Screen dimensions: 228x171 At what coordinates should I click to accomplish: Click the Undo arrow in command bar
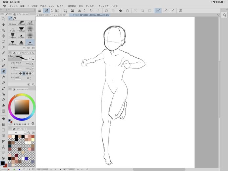(91, 11)
